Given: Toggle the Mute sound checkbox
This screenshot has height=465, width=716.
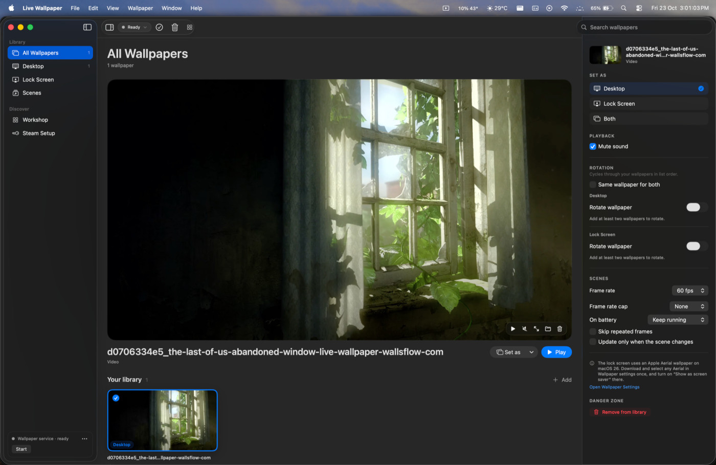Looking at the screenshot, I should 593,146.
